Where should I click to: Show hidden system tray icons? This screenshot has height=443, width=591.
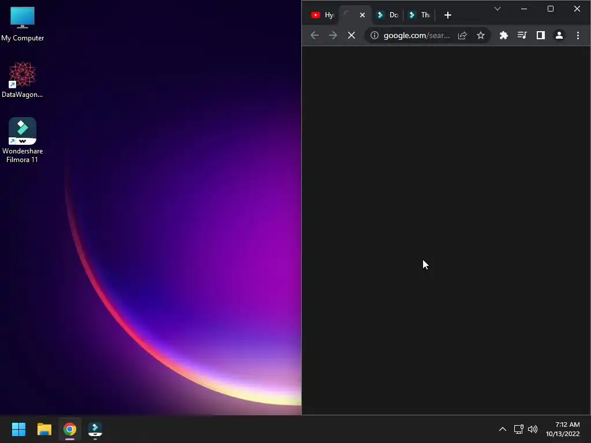pos(503,429)
